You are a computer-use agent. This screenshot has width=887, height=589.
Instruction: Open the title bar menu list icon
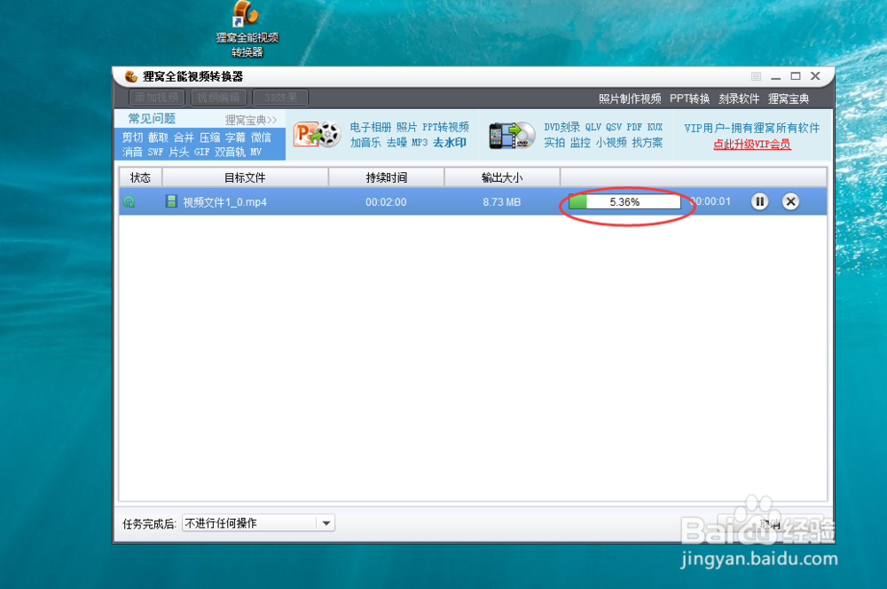pyautogui.click(x=756, y=76)
